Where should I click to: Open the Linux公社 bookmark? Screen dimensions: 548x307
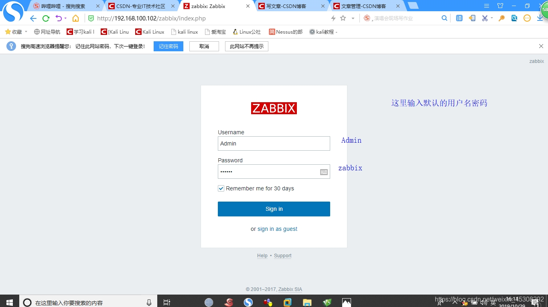(x=247, y=32)
